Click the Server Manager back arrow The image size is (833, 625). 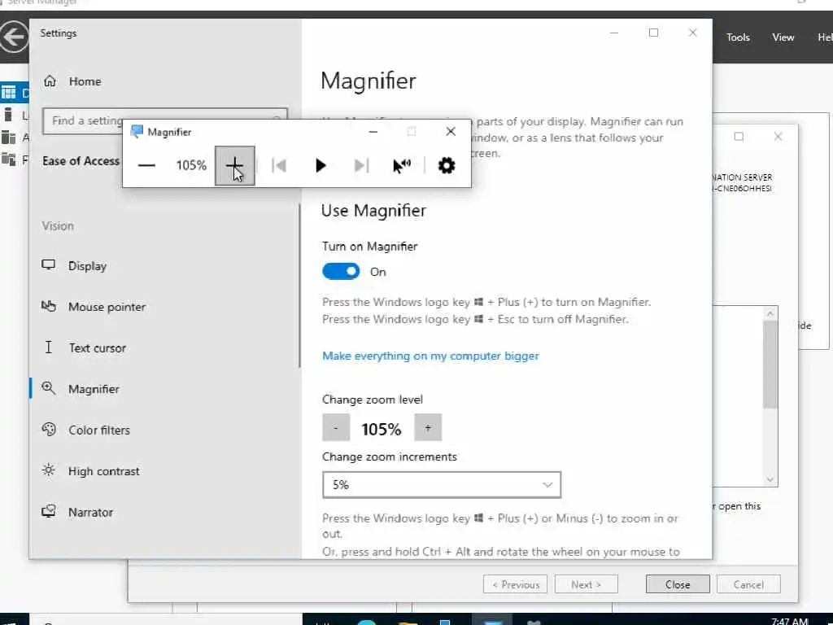click(15, 37)
